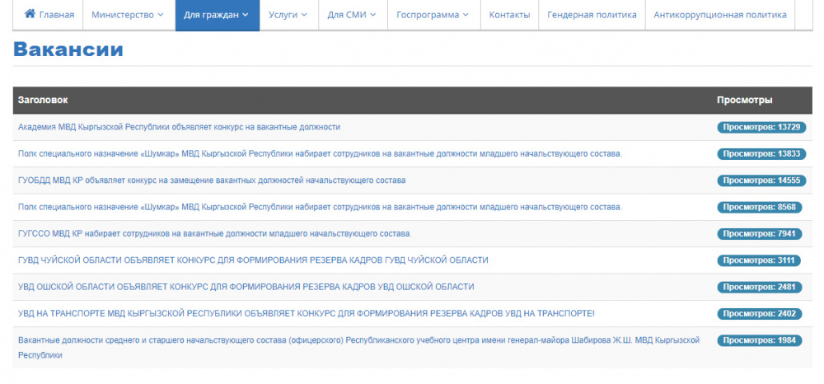Go to the Контакты page
The height and width of the screenshot is (384, 824).
(509, 15)
